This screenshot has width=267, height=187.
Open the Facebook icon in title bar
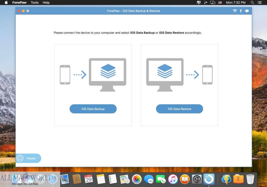(x=241, y=11)
